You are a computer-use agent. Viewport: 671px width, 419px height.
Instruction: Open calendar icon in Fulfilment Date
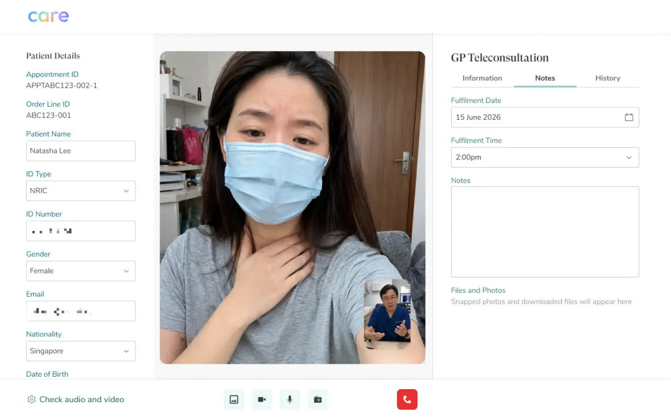click(x=629, y=117)
